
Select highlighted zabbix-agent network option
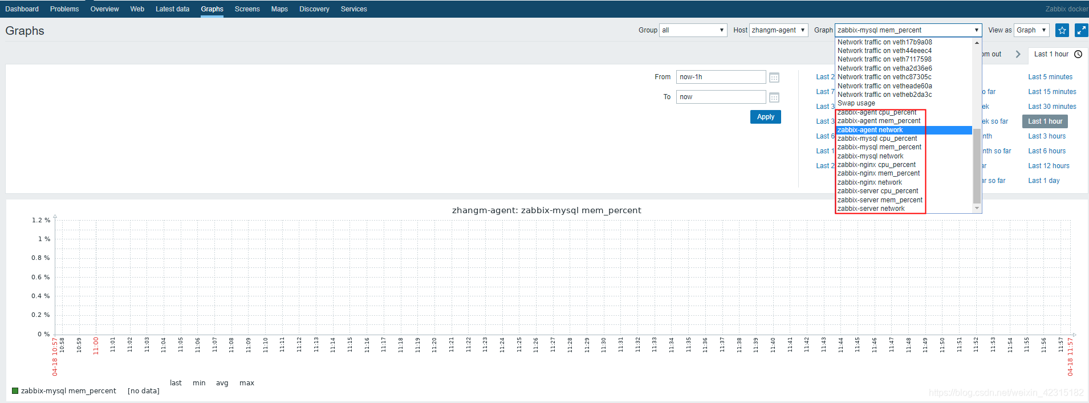[904, 130]
